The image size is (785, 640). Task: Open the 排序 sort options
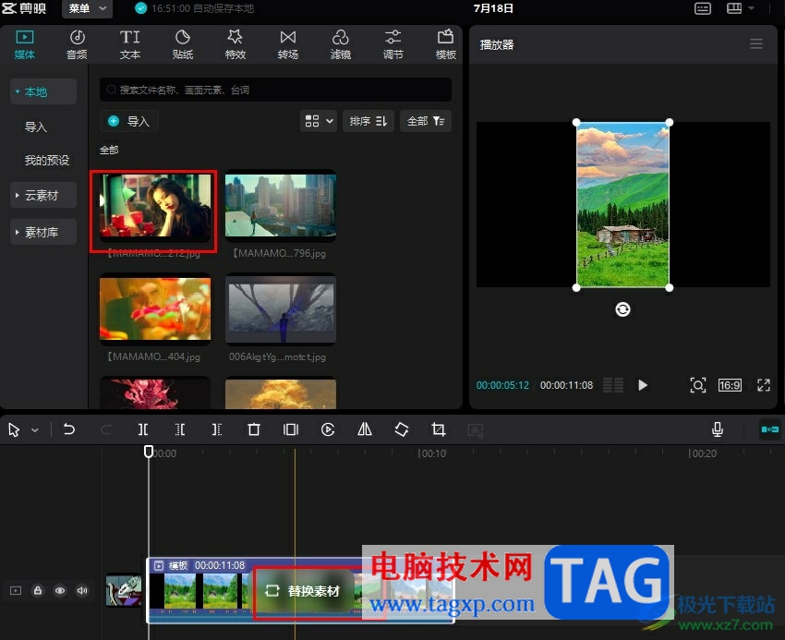pyautogui.click(x=368, y=121)
